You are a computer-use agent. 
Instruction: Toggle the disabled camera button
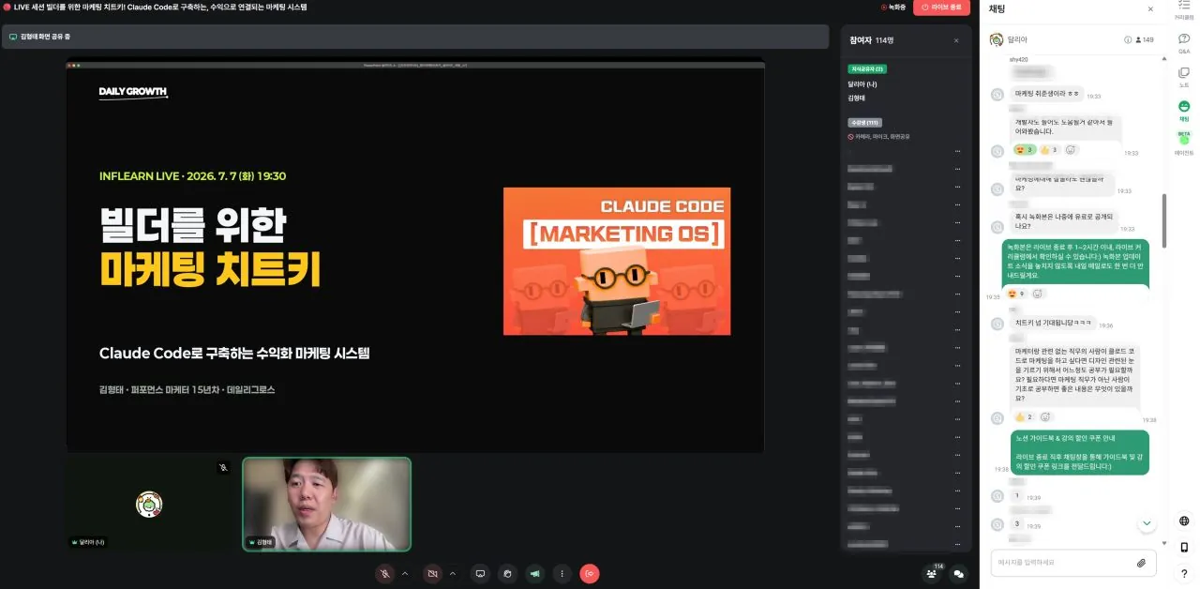click(x=432, y=573)
